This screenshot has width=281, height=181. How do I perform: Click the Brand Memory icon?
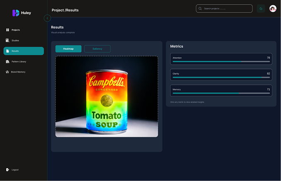pyautogui.click(x=7, y=72)
